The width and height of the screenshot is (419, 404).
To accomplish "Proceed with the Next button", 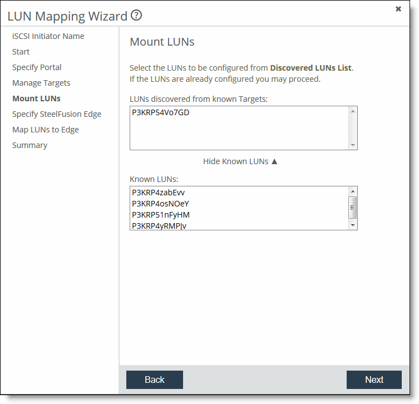I will tap(374, 380).
